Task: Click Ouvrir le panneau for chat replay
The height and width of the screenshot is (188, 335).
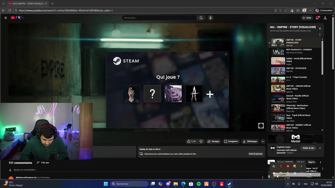Action: (x=255, y=154)
